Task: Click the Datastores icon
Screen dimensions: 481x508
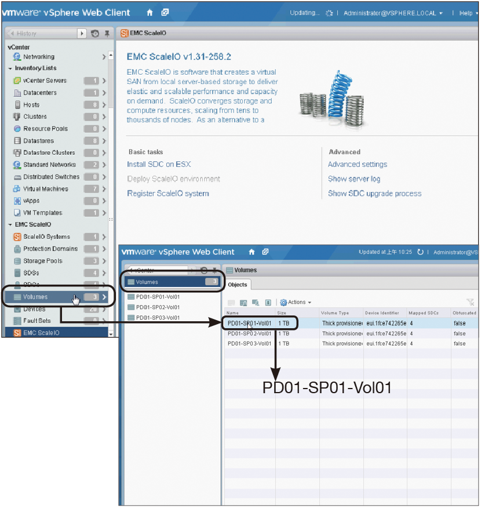Action: point(17,140)
